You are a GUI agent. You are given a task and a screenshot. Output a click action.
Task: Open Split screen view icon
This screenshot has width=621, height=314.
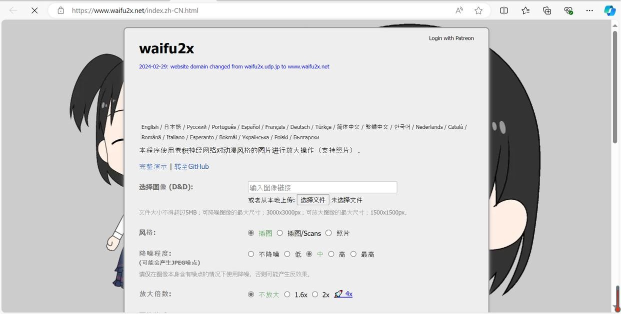(504, 10)
